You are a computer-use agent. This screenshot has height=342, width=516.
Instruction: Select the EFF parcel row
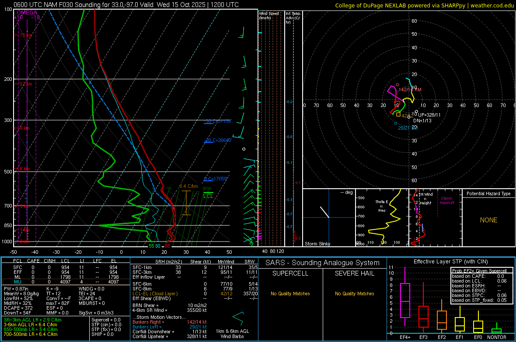(x=66, y=272)
